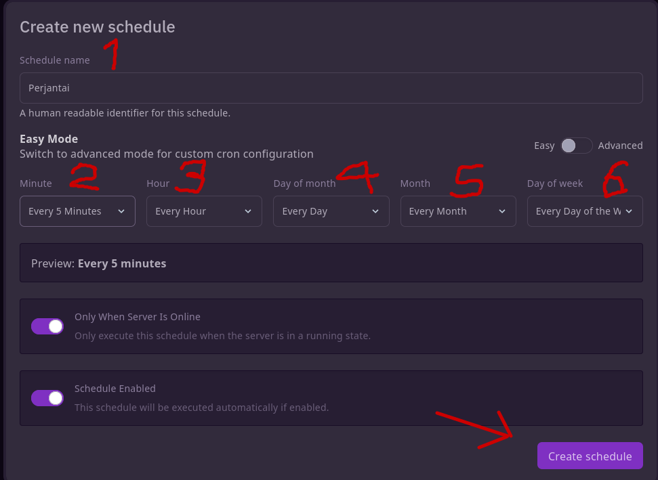Click the Schedule name field label
This screenshot has width=658, height=480.
pyautogui.click(x=55, y=60)
